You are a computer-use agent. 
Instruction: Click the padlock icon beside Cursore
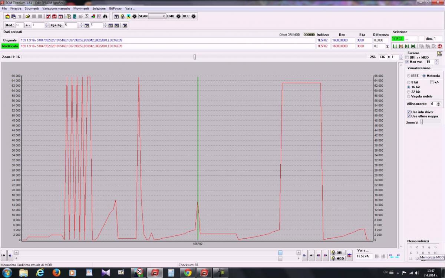coord(439,54)
